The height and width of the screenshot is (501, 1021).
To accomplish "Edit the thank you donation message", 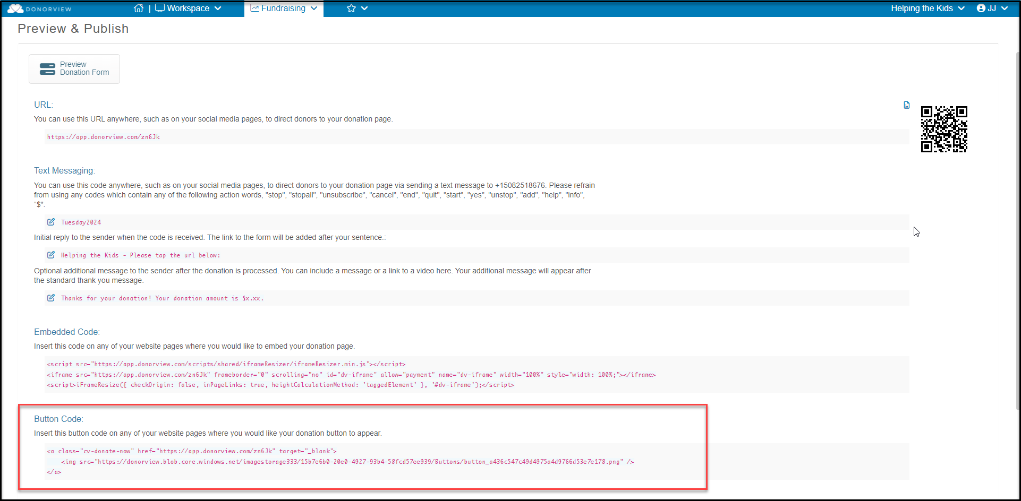I will pyautogui.click(x=51, y=298).
